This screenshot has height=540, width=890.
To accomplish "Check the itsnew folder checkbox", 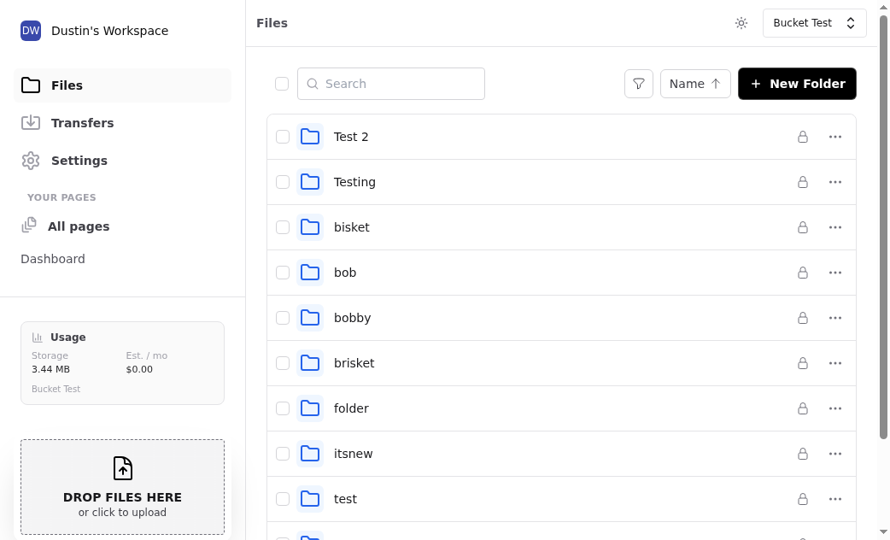I will 283,454.
